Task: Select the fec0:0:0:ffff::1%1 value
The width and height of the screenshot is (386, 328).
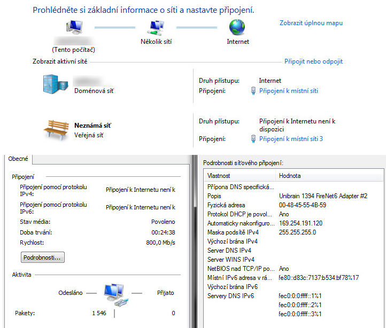Action: [300, 296]
